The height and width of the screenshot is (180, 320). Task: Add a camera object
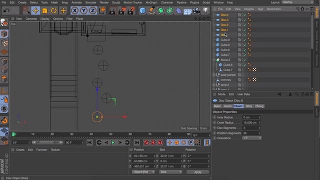pos(196,10)
